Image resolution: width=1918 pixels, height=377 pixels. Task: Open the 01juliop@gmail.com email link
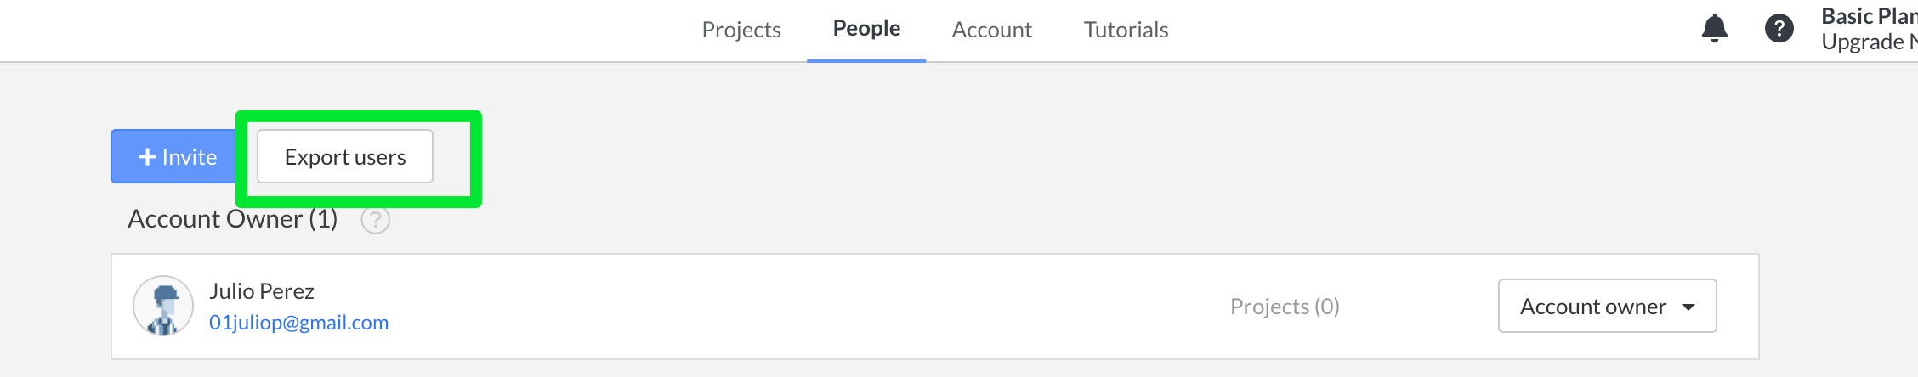298,323
